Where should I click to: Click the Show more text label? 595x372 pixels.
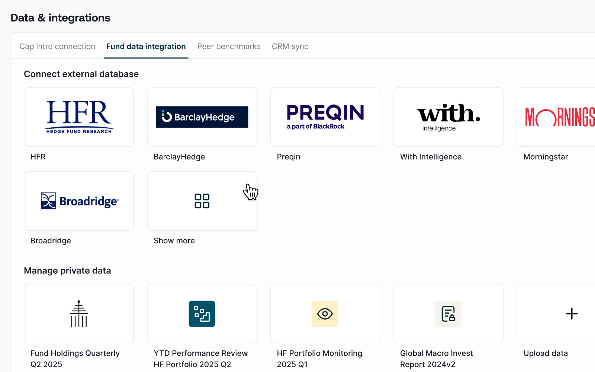(x=174, y=241)
